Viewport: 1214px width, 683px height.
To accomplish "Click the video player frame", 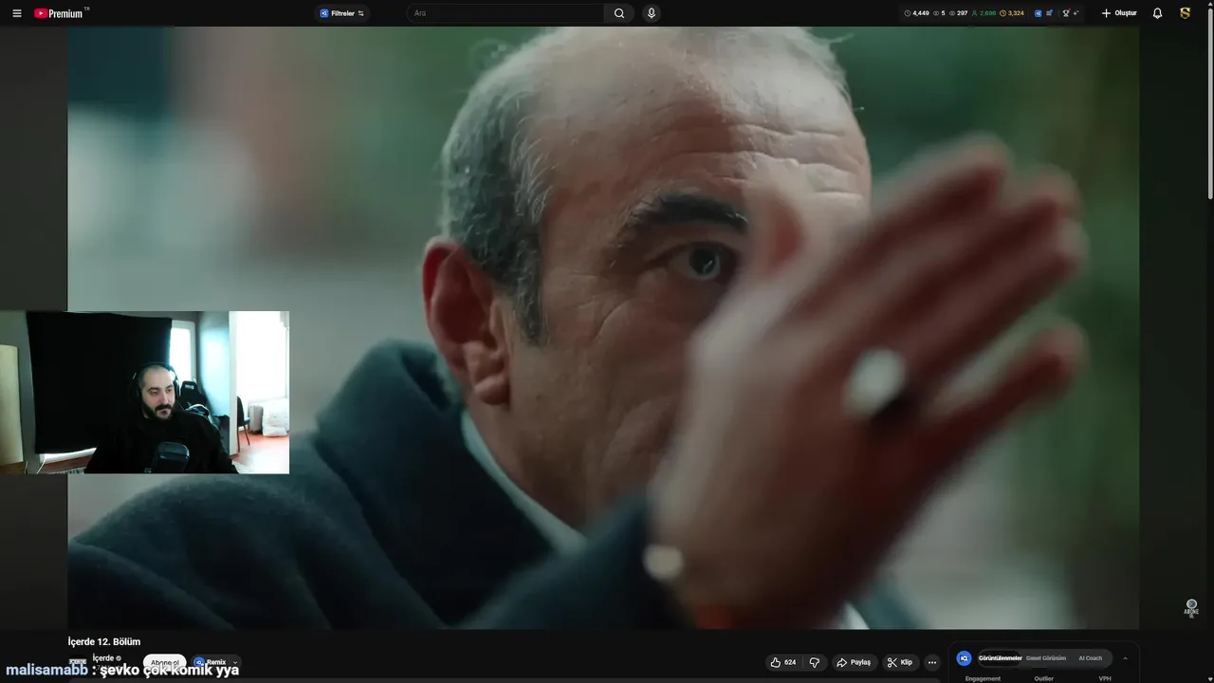I will tap(603, 327).
